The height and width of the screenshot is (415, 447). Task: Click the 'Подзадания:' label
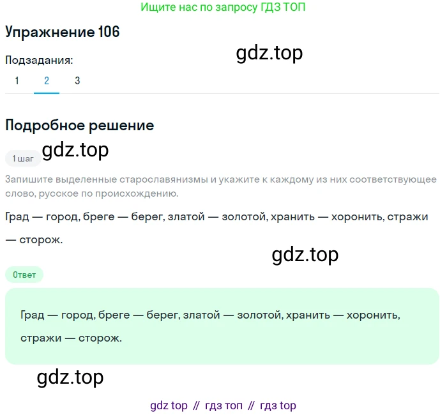click(x=39, y=60)
